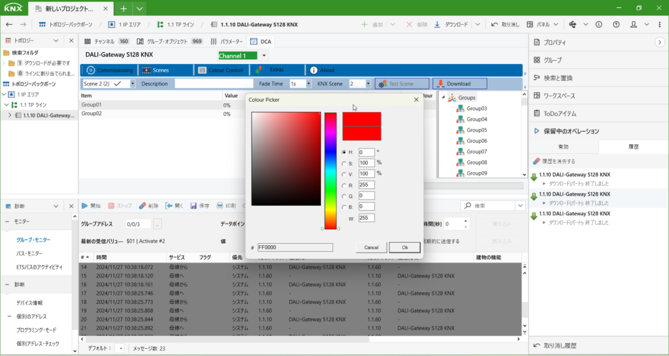Select the V value radio button
Image resolution: width=669 pixels, height=356 pixels.
pos(344,173)
